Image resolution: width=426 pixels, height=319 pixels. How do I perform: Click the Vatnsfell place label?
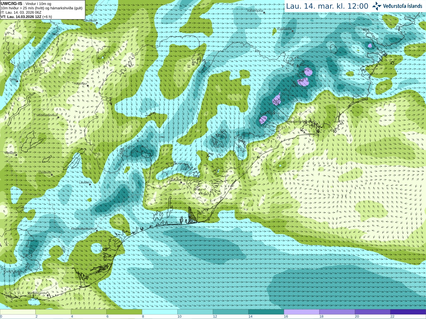(10, 153)
